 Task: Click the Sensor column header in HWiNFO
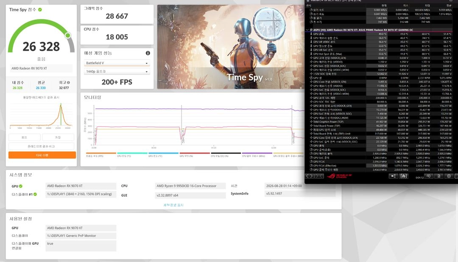click(x=309, y=5)
